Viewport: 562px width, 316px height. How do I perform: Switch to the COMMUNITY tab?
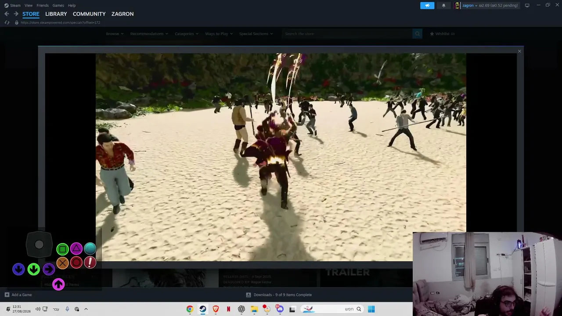click(x=89, y=14)
